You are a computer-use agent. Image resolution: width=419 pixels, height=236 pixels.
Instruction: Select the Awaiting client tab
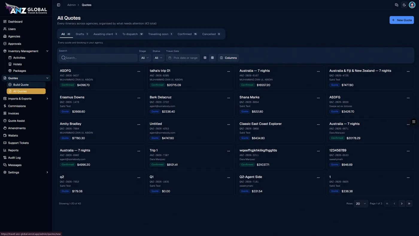point(105,34)
